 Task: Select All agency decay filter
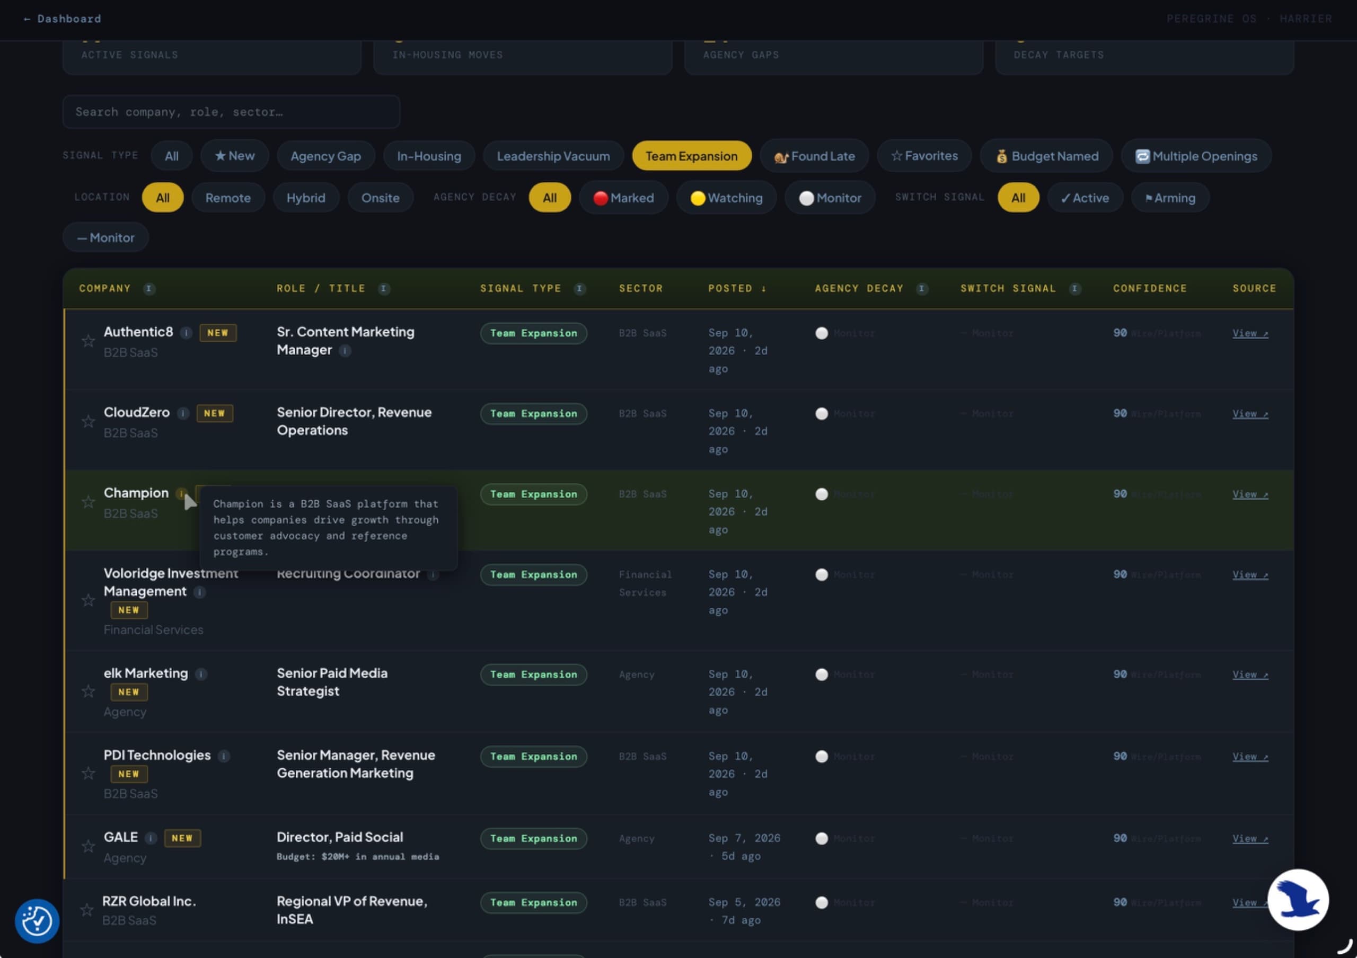[550, 197]
